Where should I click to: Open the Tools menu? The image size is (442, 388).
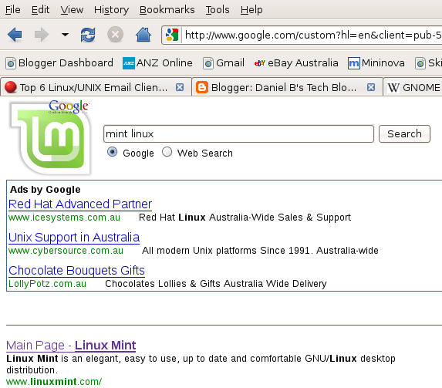[x=218, y=10]
